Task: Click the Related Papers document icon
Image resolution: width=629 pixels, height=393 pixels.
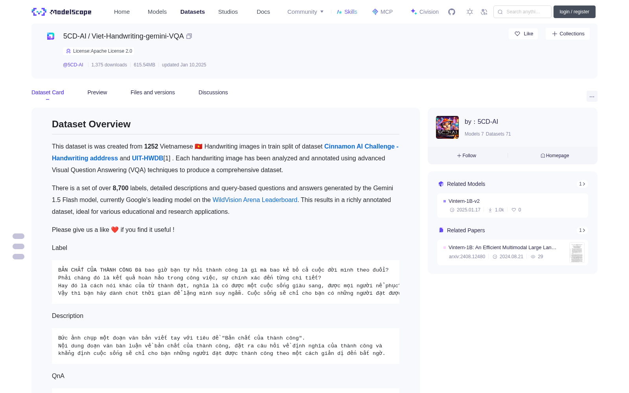Action: coord(441,230)
